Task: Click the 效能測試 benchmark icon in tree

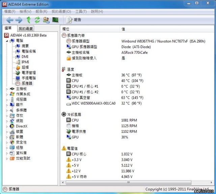Action: point(12,159)
